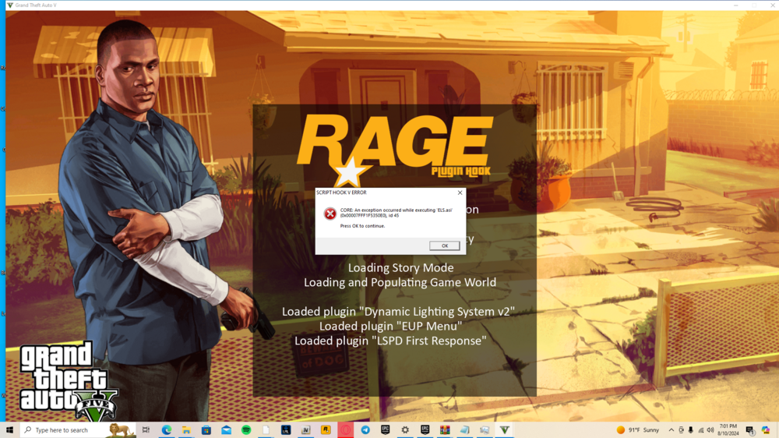Click OK in the Script Hook V error dialog
The width and height of the screenshot is (779, 438).
pos(444,245)
